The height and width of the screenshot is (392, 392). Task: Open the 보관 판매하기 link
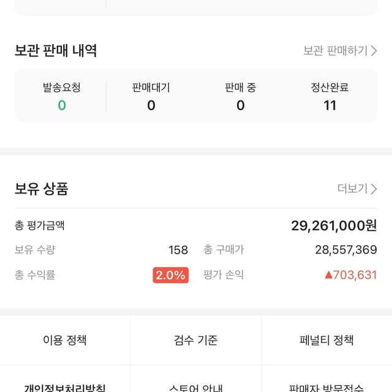(x=340, y=51)
